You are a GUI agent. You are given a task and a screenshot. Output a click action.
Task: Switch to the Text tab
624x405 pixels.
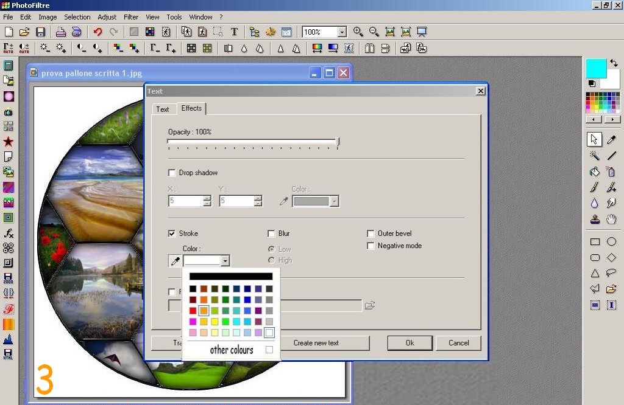coord(163,109)
